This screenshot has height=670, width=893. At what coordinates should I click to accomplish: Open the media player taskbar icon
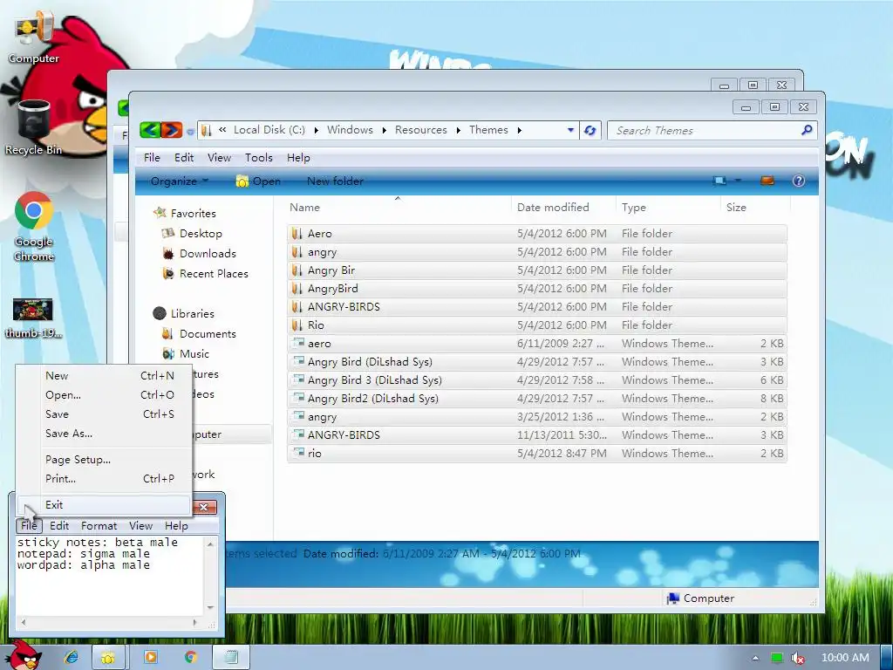(151, 658)
